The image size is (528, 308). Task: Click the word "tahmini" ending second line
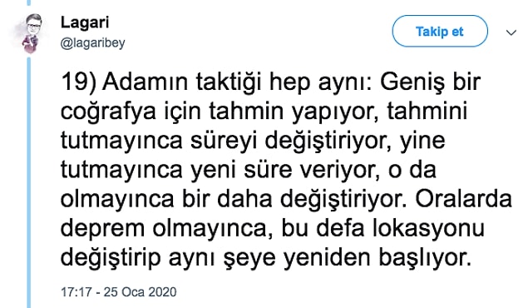tap(427, 111)
